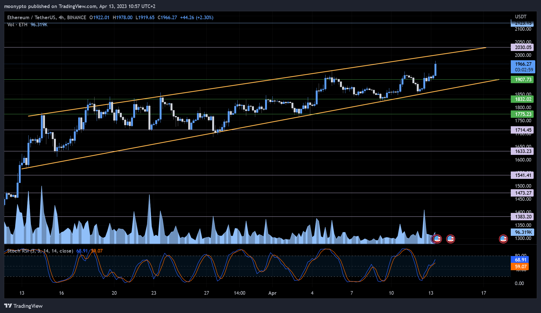This screenshot has height=313, width=541.
Task: Click the moonypto published header text
Action: pos(80,6)
